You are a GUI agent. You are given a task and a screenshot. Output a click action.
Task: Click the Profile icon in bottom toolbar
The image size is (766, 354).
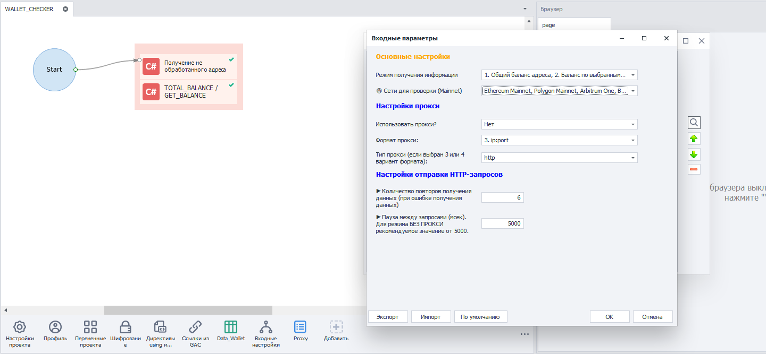(55, 327)
